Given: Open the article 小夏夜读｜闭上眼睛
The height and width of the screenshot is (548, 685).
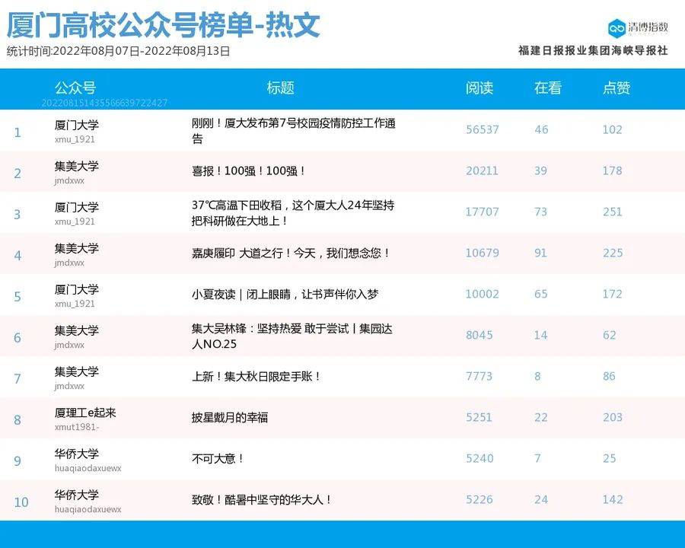Looking at the screenshot, I should coord(285,294).
